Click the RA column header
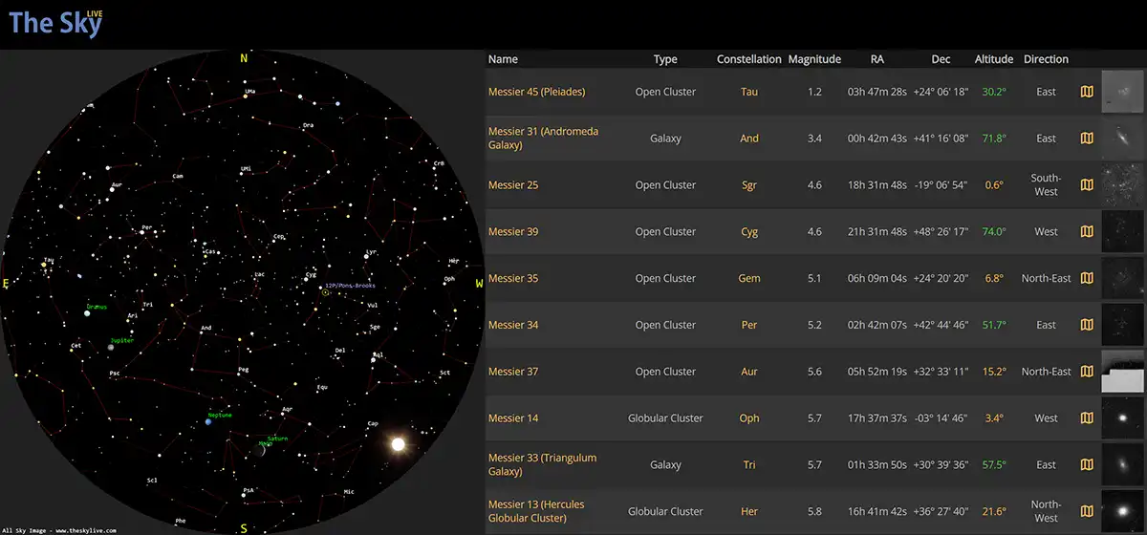 tap(877, 59)
